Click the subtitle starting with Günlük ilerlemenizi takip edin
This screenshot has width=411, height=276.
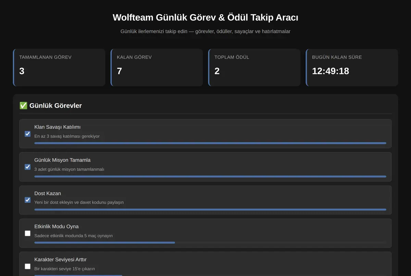click(x=206, y=31)
